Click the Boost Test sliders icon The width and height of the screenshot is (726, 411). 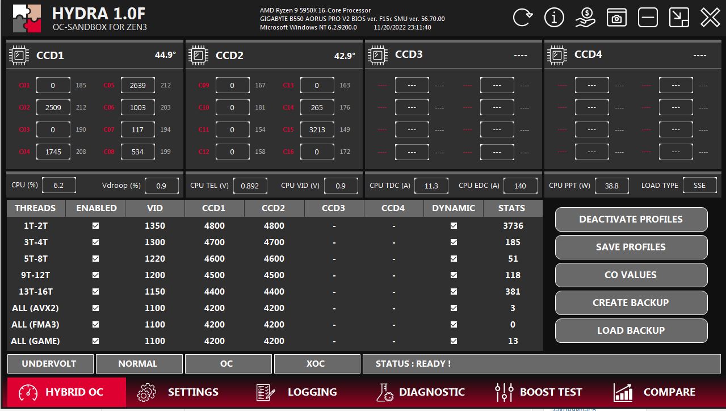click(504, 392)
